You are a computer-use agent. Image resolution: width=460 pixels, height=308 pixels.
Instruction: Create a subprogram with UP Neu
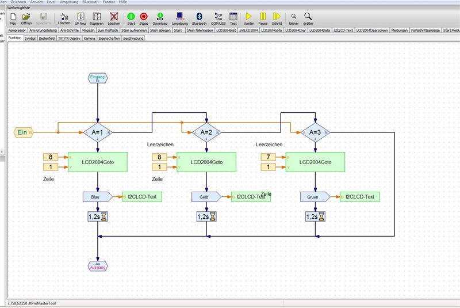[80, 18]
